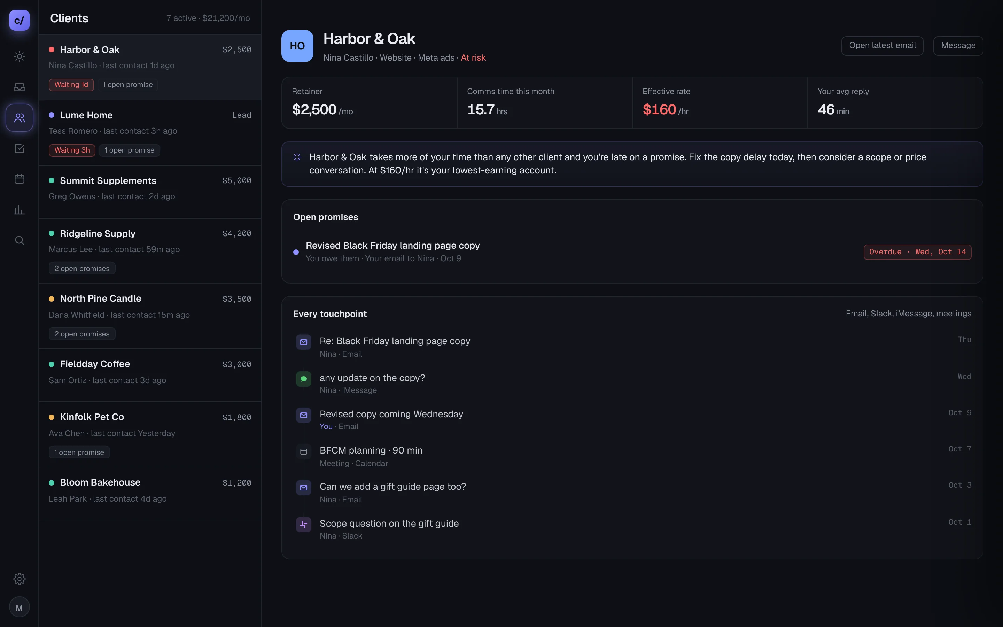
Task: Select the Clients people icon
Action: click(19, 118)
